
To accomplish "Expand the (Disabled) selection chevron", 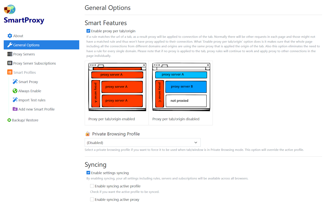I will point(196,142).
